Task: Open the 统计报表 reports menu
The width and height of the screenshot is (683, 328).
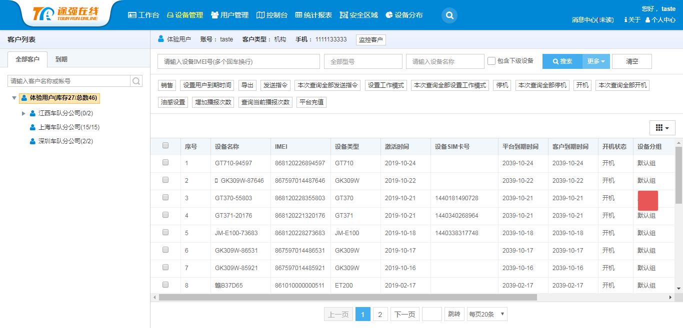Action: pyautogui.click(x=313, y=15)
